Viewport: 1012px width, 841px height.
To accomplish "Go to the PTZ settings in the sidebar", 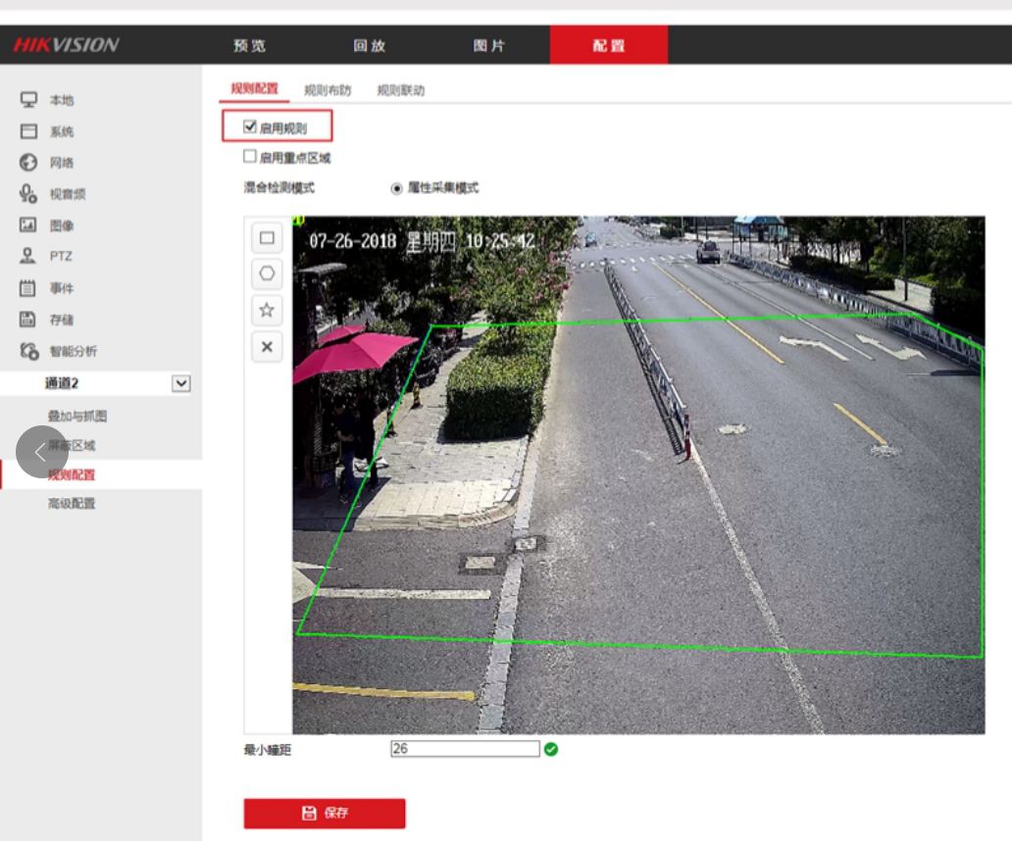I will coord(61,257).
